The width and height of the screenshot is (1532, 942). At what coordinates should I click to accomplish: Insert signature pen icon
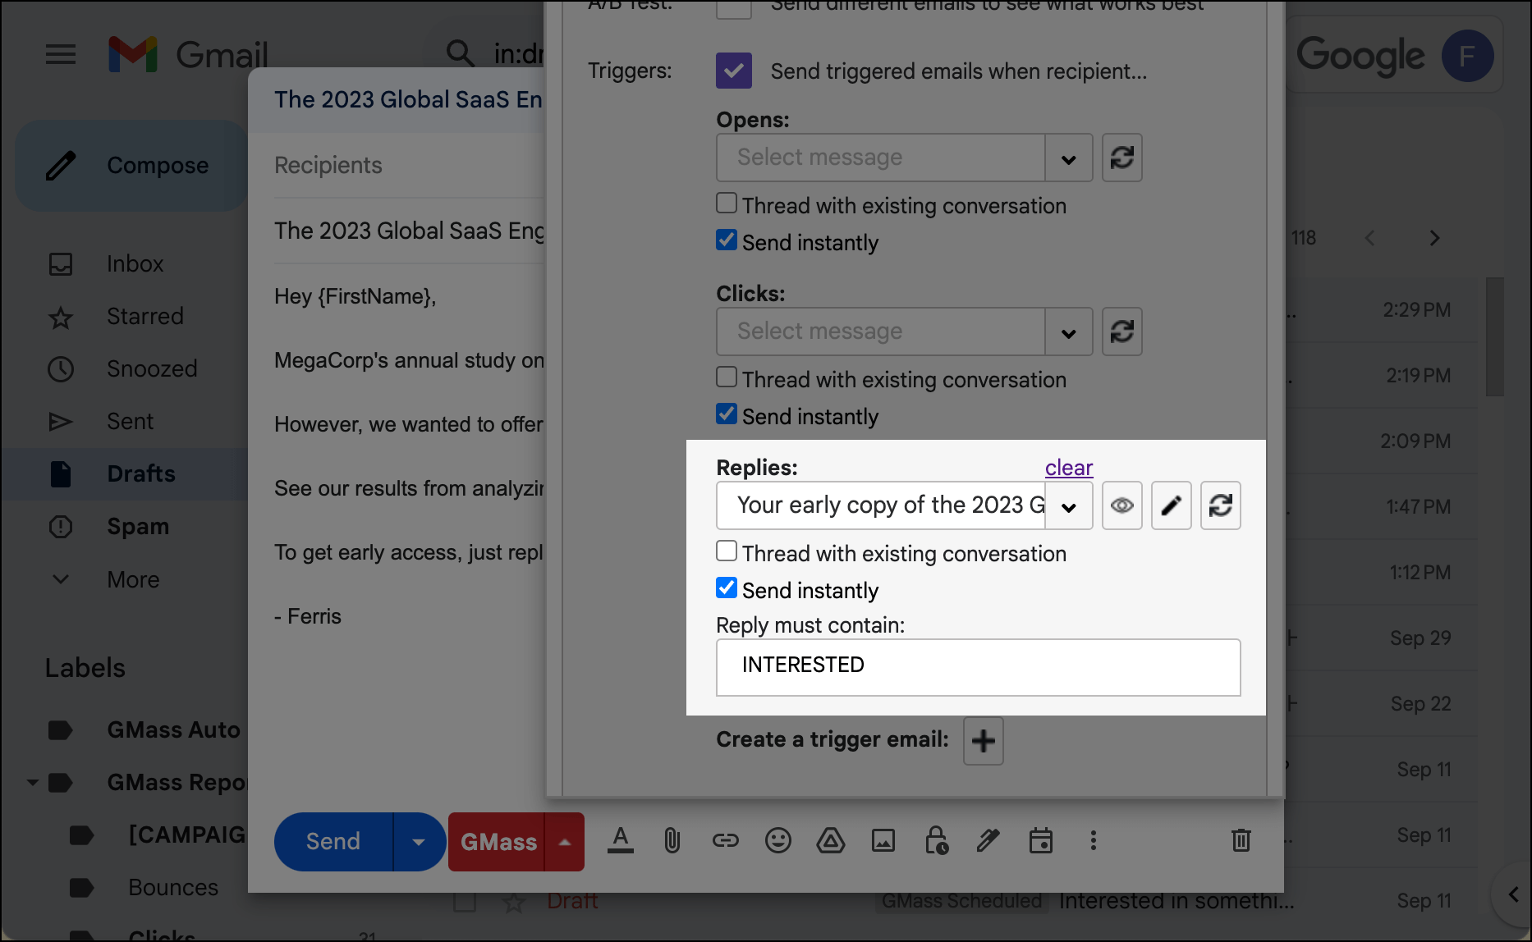pos(988,840)
